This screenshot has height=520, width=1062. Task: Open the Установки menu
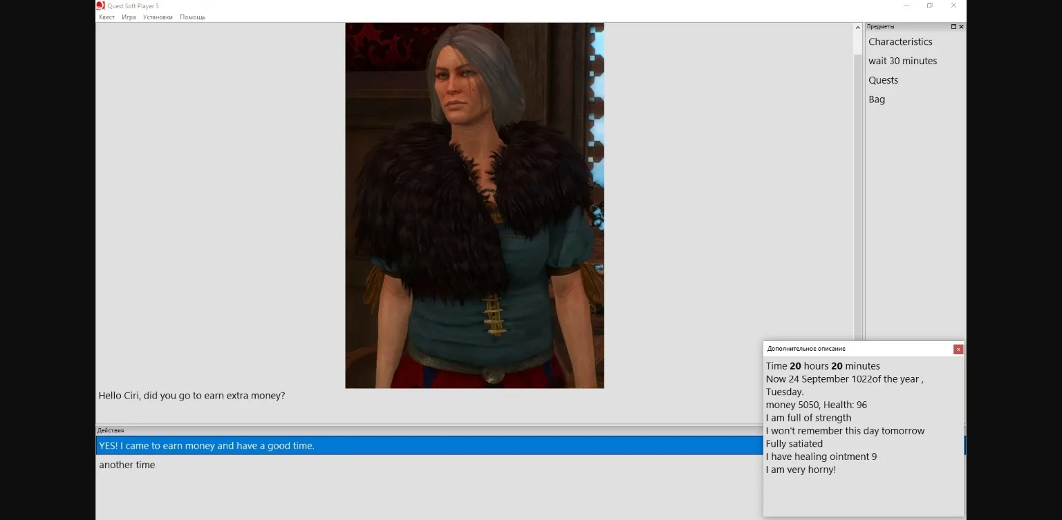click(x=158, y=17)
